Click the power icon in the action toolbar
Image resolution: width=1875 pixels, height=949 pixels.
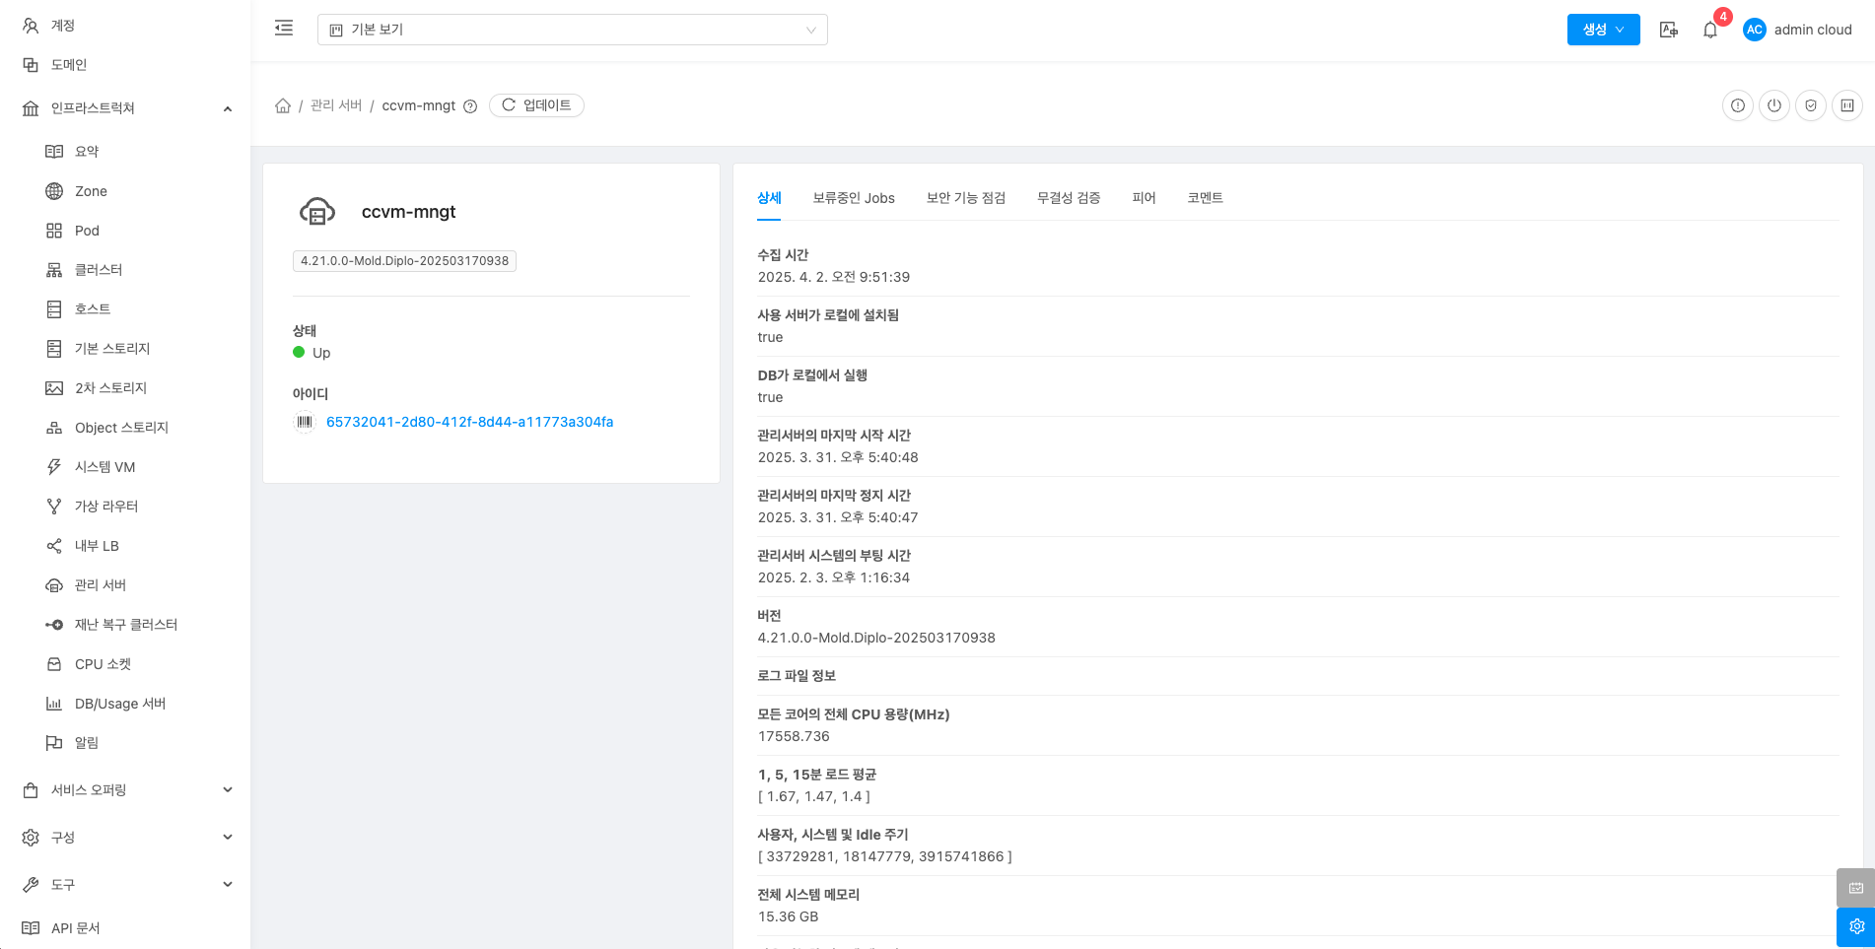pyautogui.click(x=1774, y=105)
